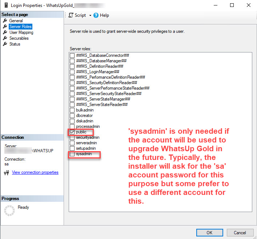
Task: Check the ##MS_ServerPerformanceStateReader## role
Action: coord(72,88)
